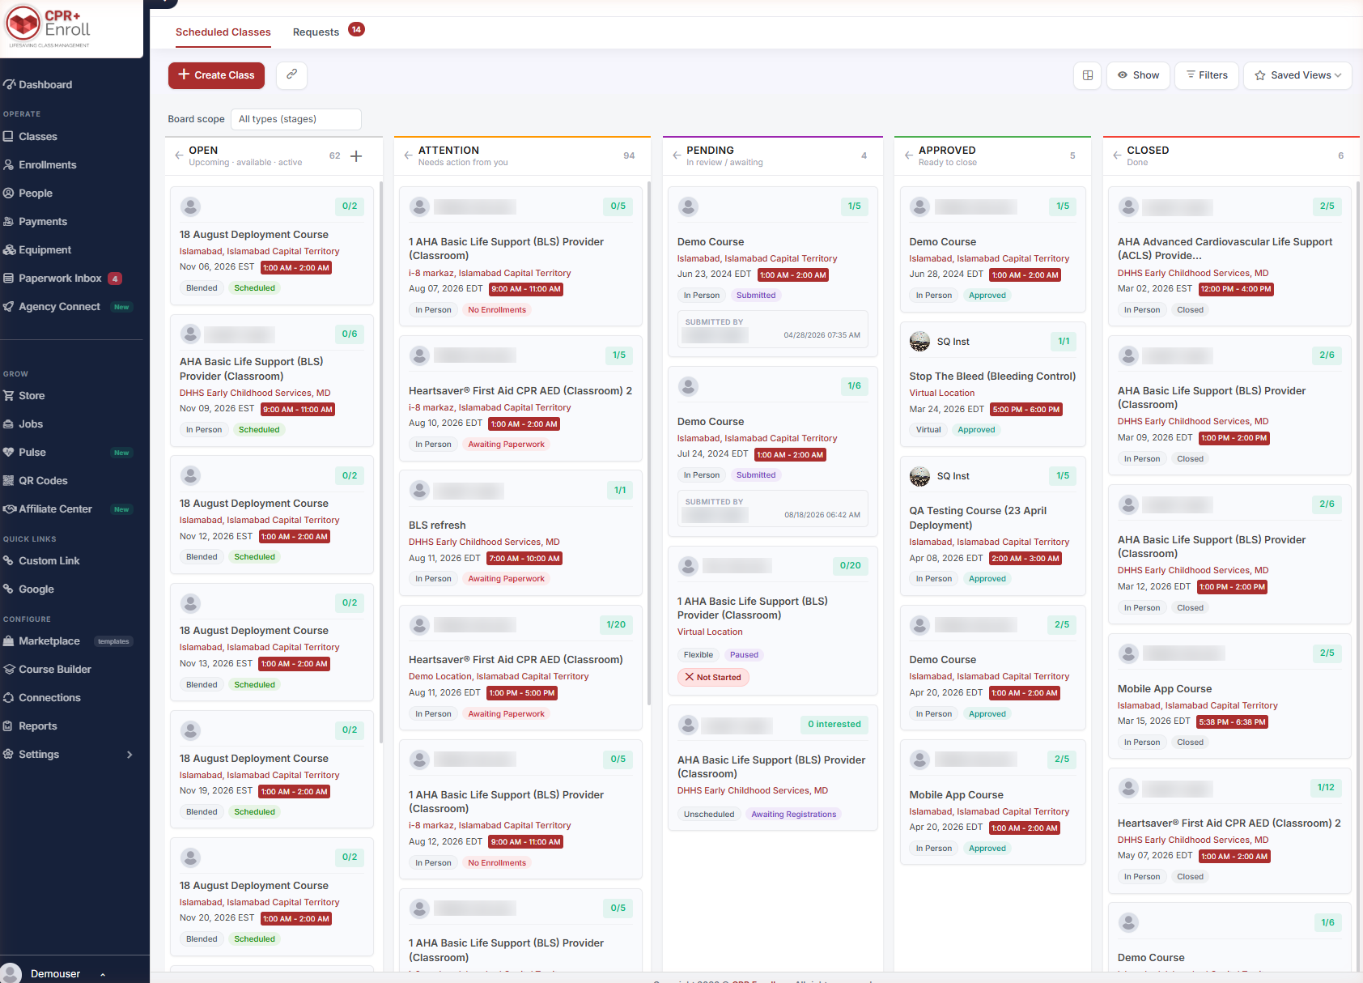Image resolution: width=1363 pixels, height=983 pixels.
Task: Go to Connections
Action: [x=42, y=698]
